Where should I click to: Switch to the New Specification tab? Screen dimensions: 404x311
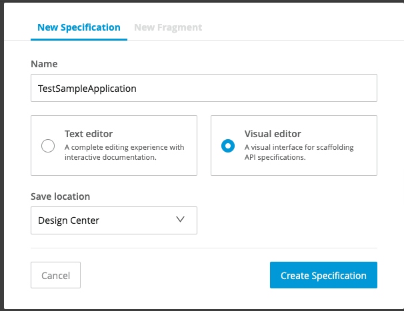click(x=79, y=27)
